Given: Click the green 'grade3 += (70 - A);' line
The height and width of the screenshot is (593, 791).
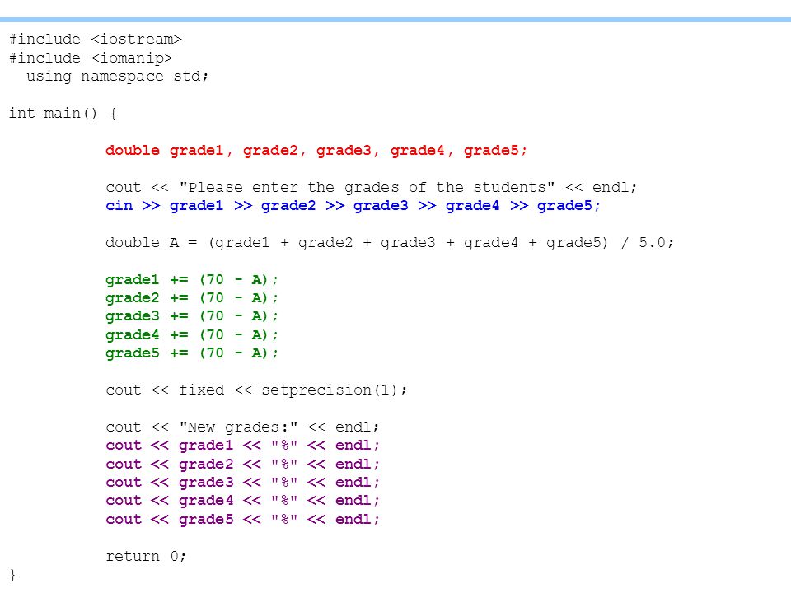Looking at the screenshot, I should click(x=192, y=316).
